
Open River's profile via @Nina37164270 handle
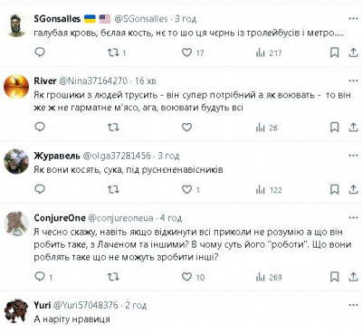93,81
